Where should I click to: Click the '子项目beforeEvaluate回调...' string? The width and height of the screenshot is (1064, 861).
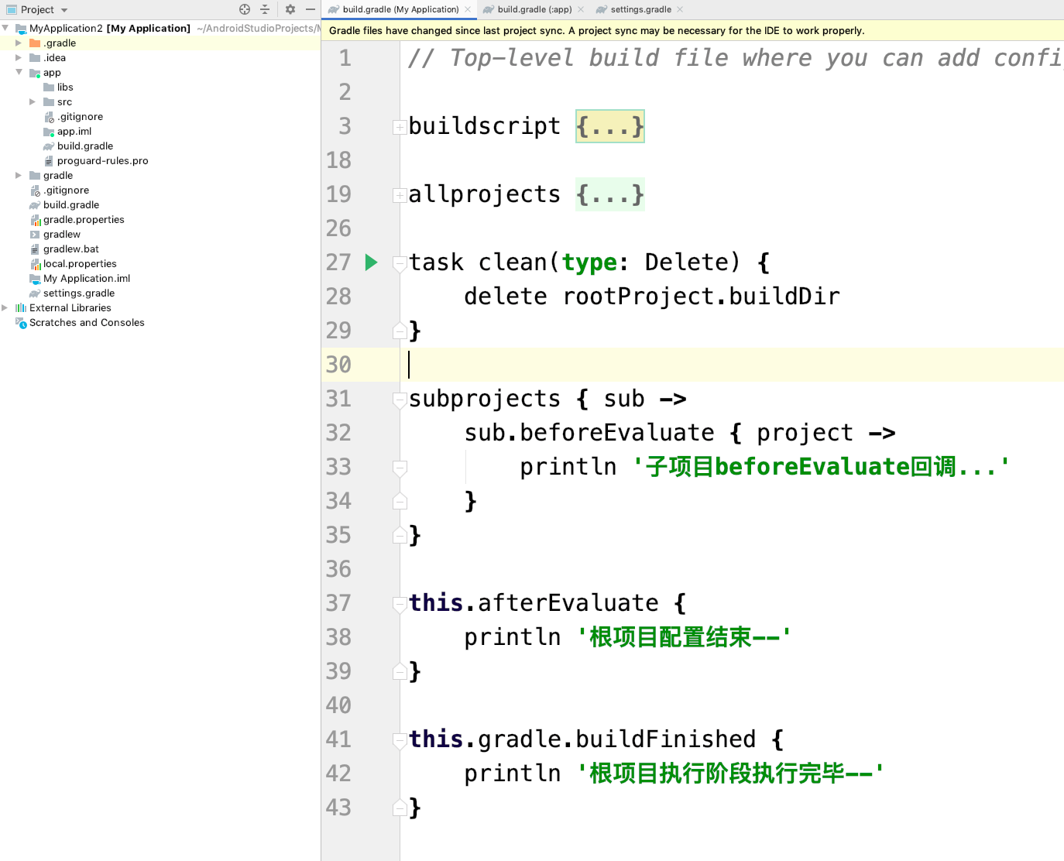coord(822,467)
